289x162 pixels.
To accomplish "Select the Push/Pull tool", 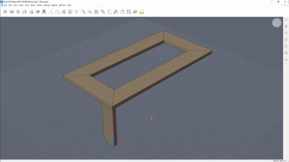I will (x=64, y=12).
